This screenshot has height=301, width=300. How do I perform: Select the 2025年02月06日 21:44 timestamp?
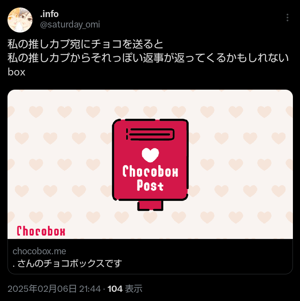coord(54,289)
